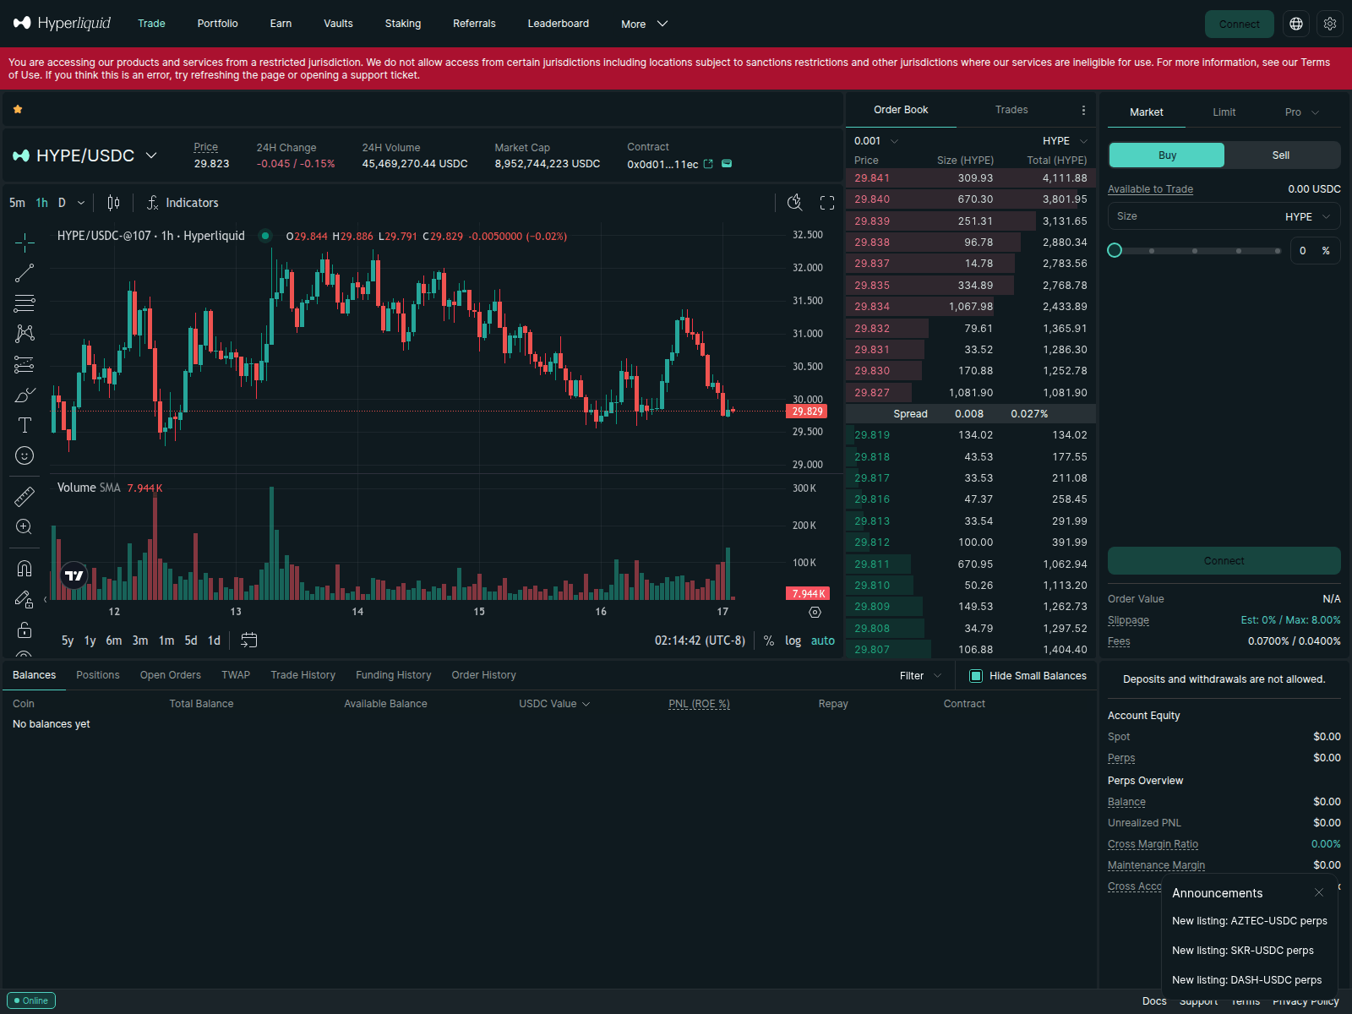Click the favorites star icon
Screen dimensions: 1352x1014
pos(18,109)
